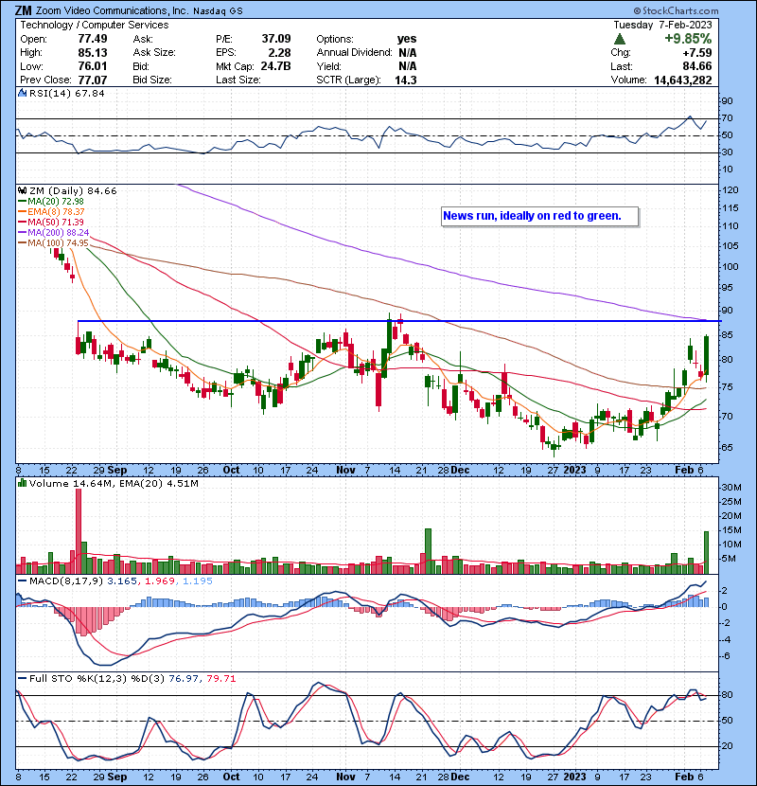Click the 120 label on the price axis
This screenshot has height=786, width=757.
pyautogui.click(x=731, y=190)
